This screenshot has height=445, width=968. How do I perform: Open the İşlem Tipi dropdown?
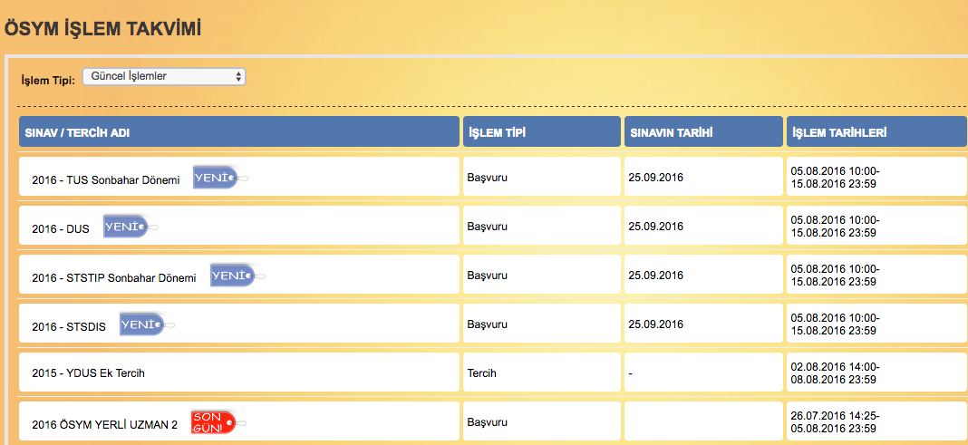pyautogui.click(x=164, y=77)
